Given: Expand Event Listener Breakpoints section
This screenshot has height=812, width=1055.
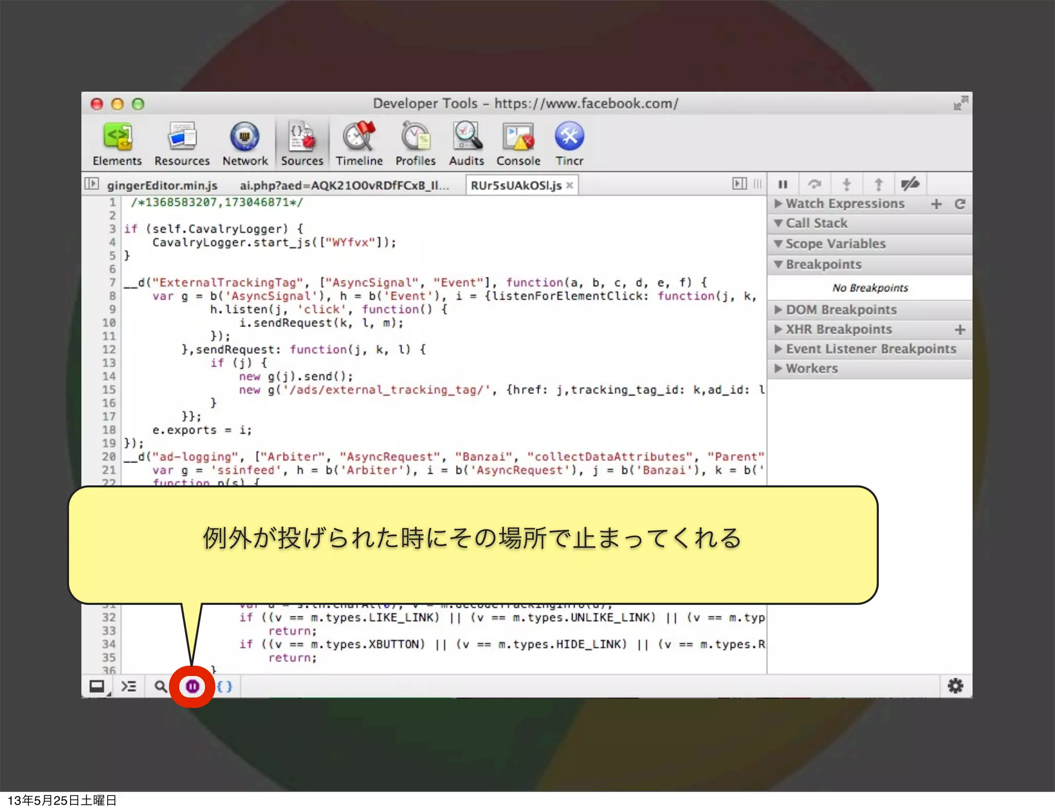Looking at the screenshot, I should [x=871, y=349].
